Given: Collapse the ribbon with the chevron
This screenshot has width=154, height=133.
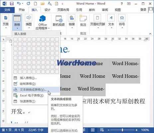Looking at the screenshot, I should pyautogui.click(x=150, y=34).
